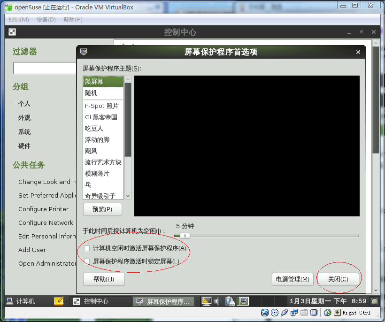Select the 流行艺术方块 theme
Screen dimensions: 385x322
click(x=103, y=162)
